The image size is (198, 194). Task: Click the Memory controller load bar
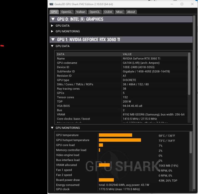click(100, 150)
